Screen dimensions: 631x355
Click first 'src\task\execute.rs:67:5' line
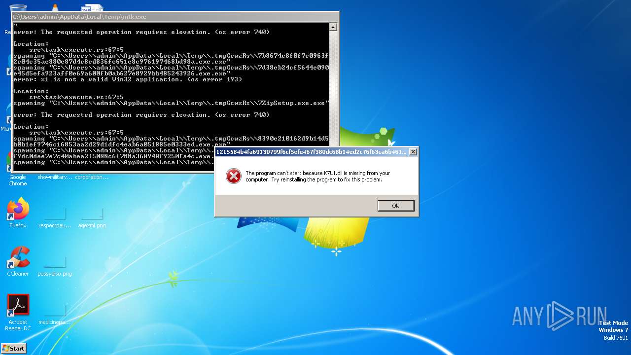(x=76, y=50)
